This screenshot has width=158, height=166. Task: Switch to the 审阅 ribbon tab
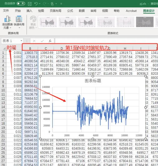tap(93, 11)
